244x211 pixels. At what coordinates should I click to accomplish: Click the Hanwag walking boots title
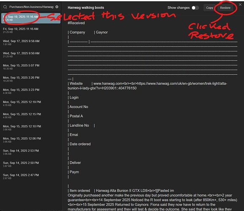click(86, 8)
